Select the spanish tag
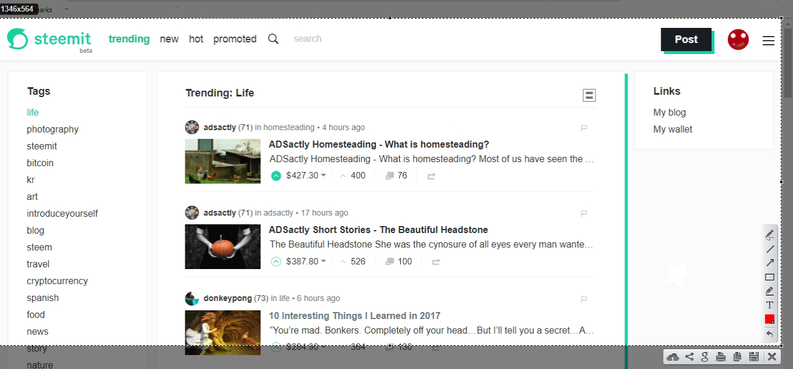Image resolution: width=793 pixels, height=369 pixels. point(43,298)
